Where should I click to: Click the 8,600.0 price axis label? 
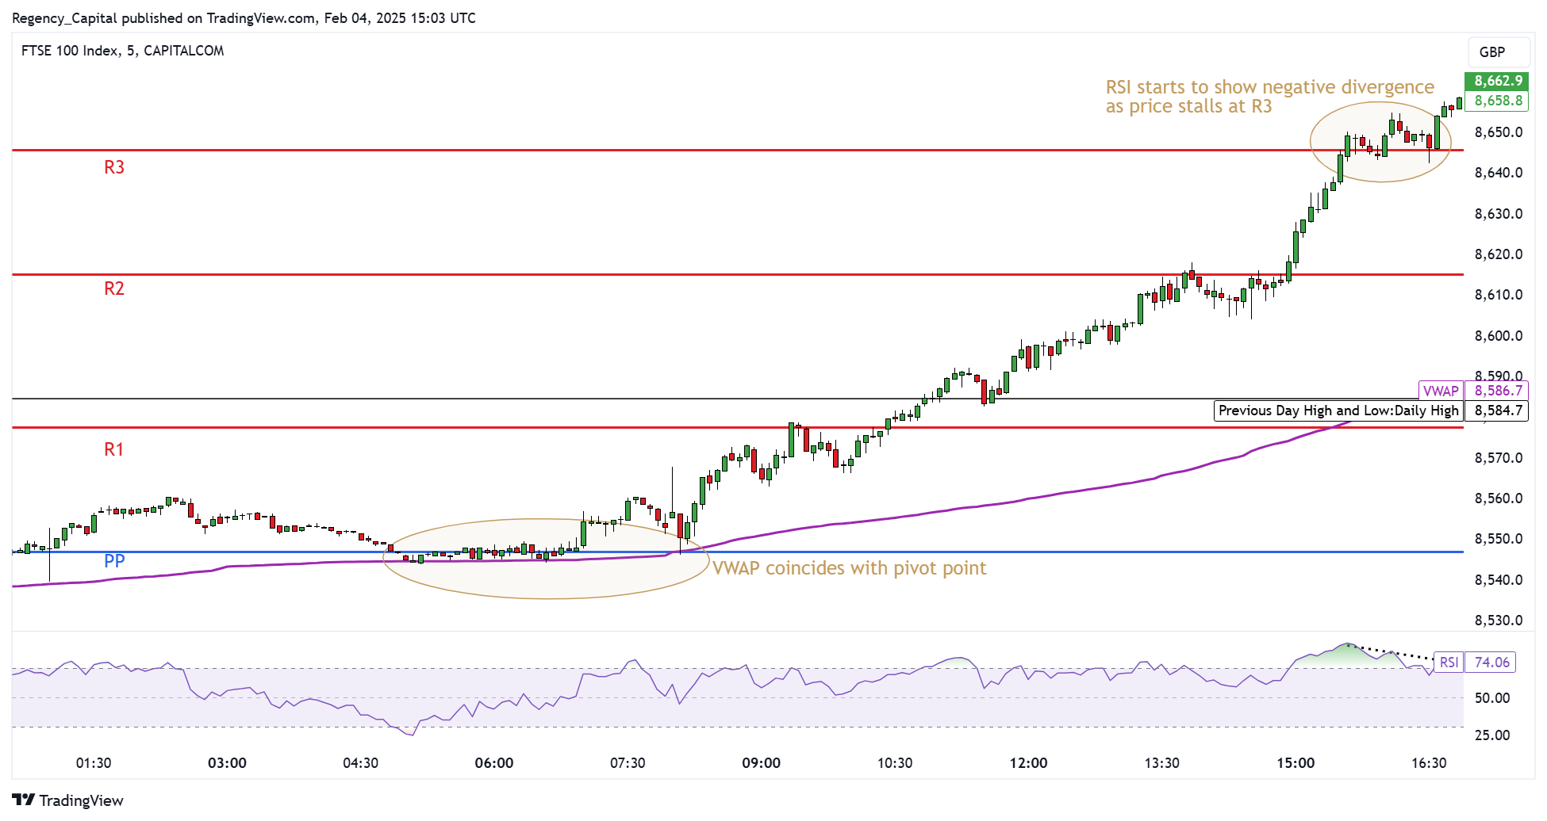click(x=1499, y=336)
